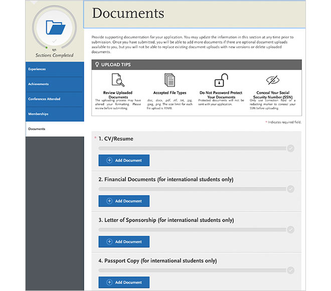
Task: Go to the Achievements sidebar section
Action: [55, 84]
